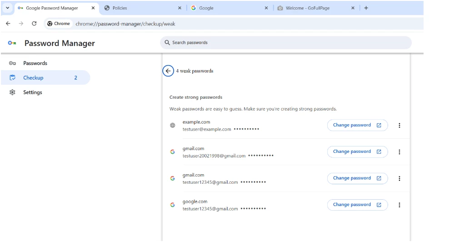Close the Policies tab
Viewport: 469px width, 242px height.
click(x=180, y=8)
